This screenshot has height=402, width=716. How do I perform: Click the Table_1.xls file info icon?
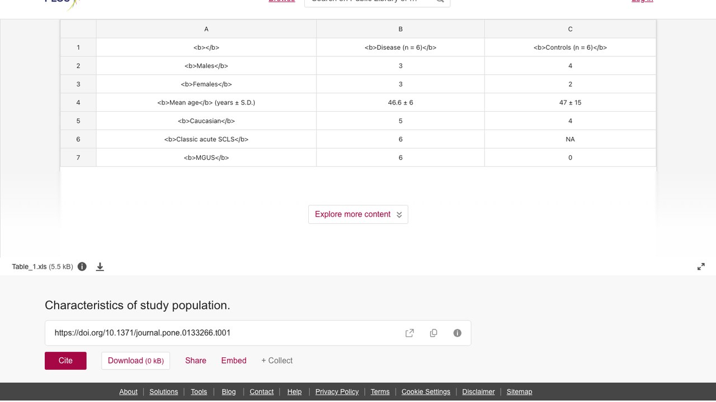click(x=82, y=266)
